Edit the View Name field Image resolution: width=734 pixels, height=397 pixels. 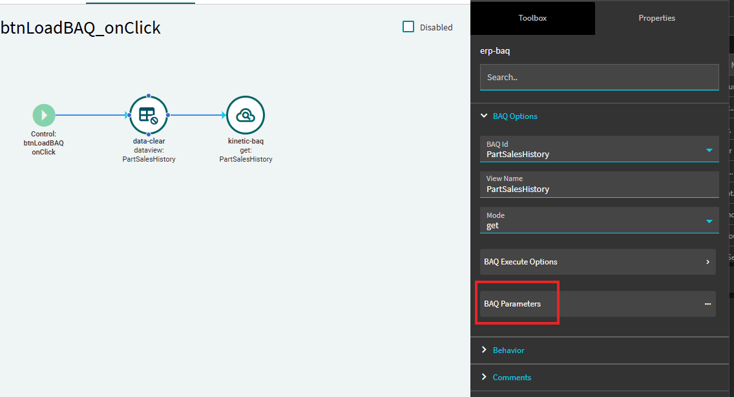click(x=599, y=185)
